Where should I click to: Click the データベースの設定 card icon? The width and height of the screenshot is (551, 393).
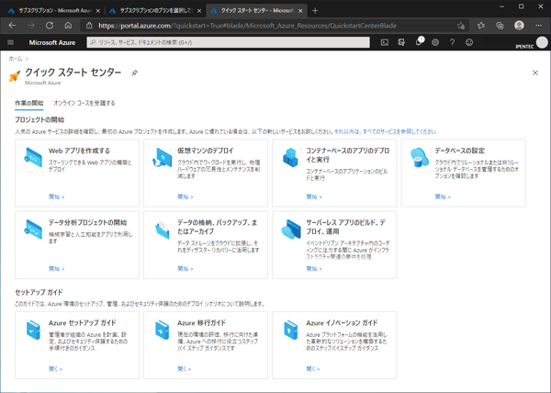(x=420, y=157)
